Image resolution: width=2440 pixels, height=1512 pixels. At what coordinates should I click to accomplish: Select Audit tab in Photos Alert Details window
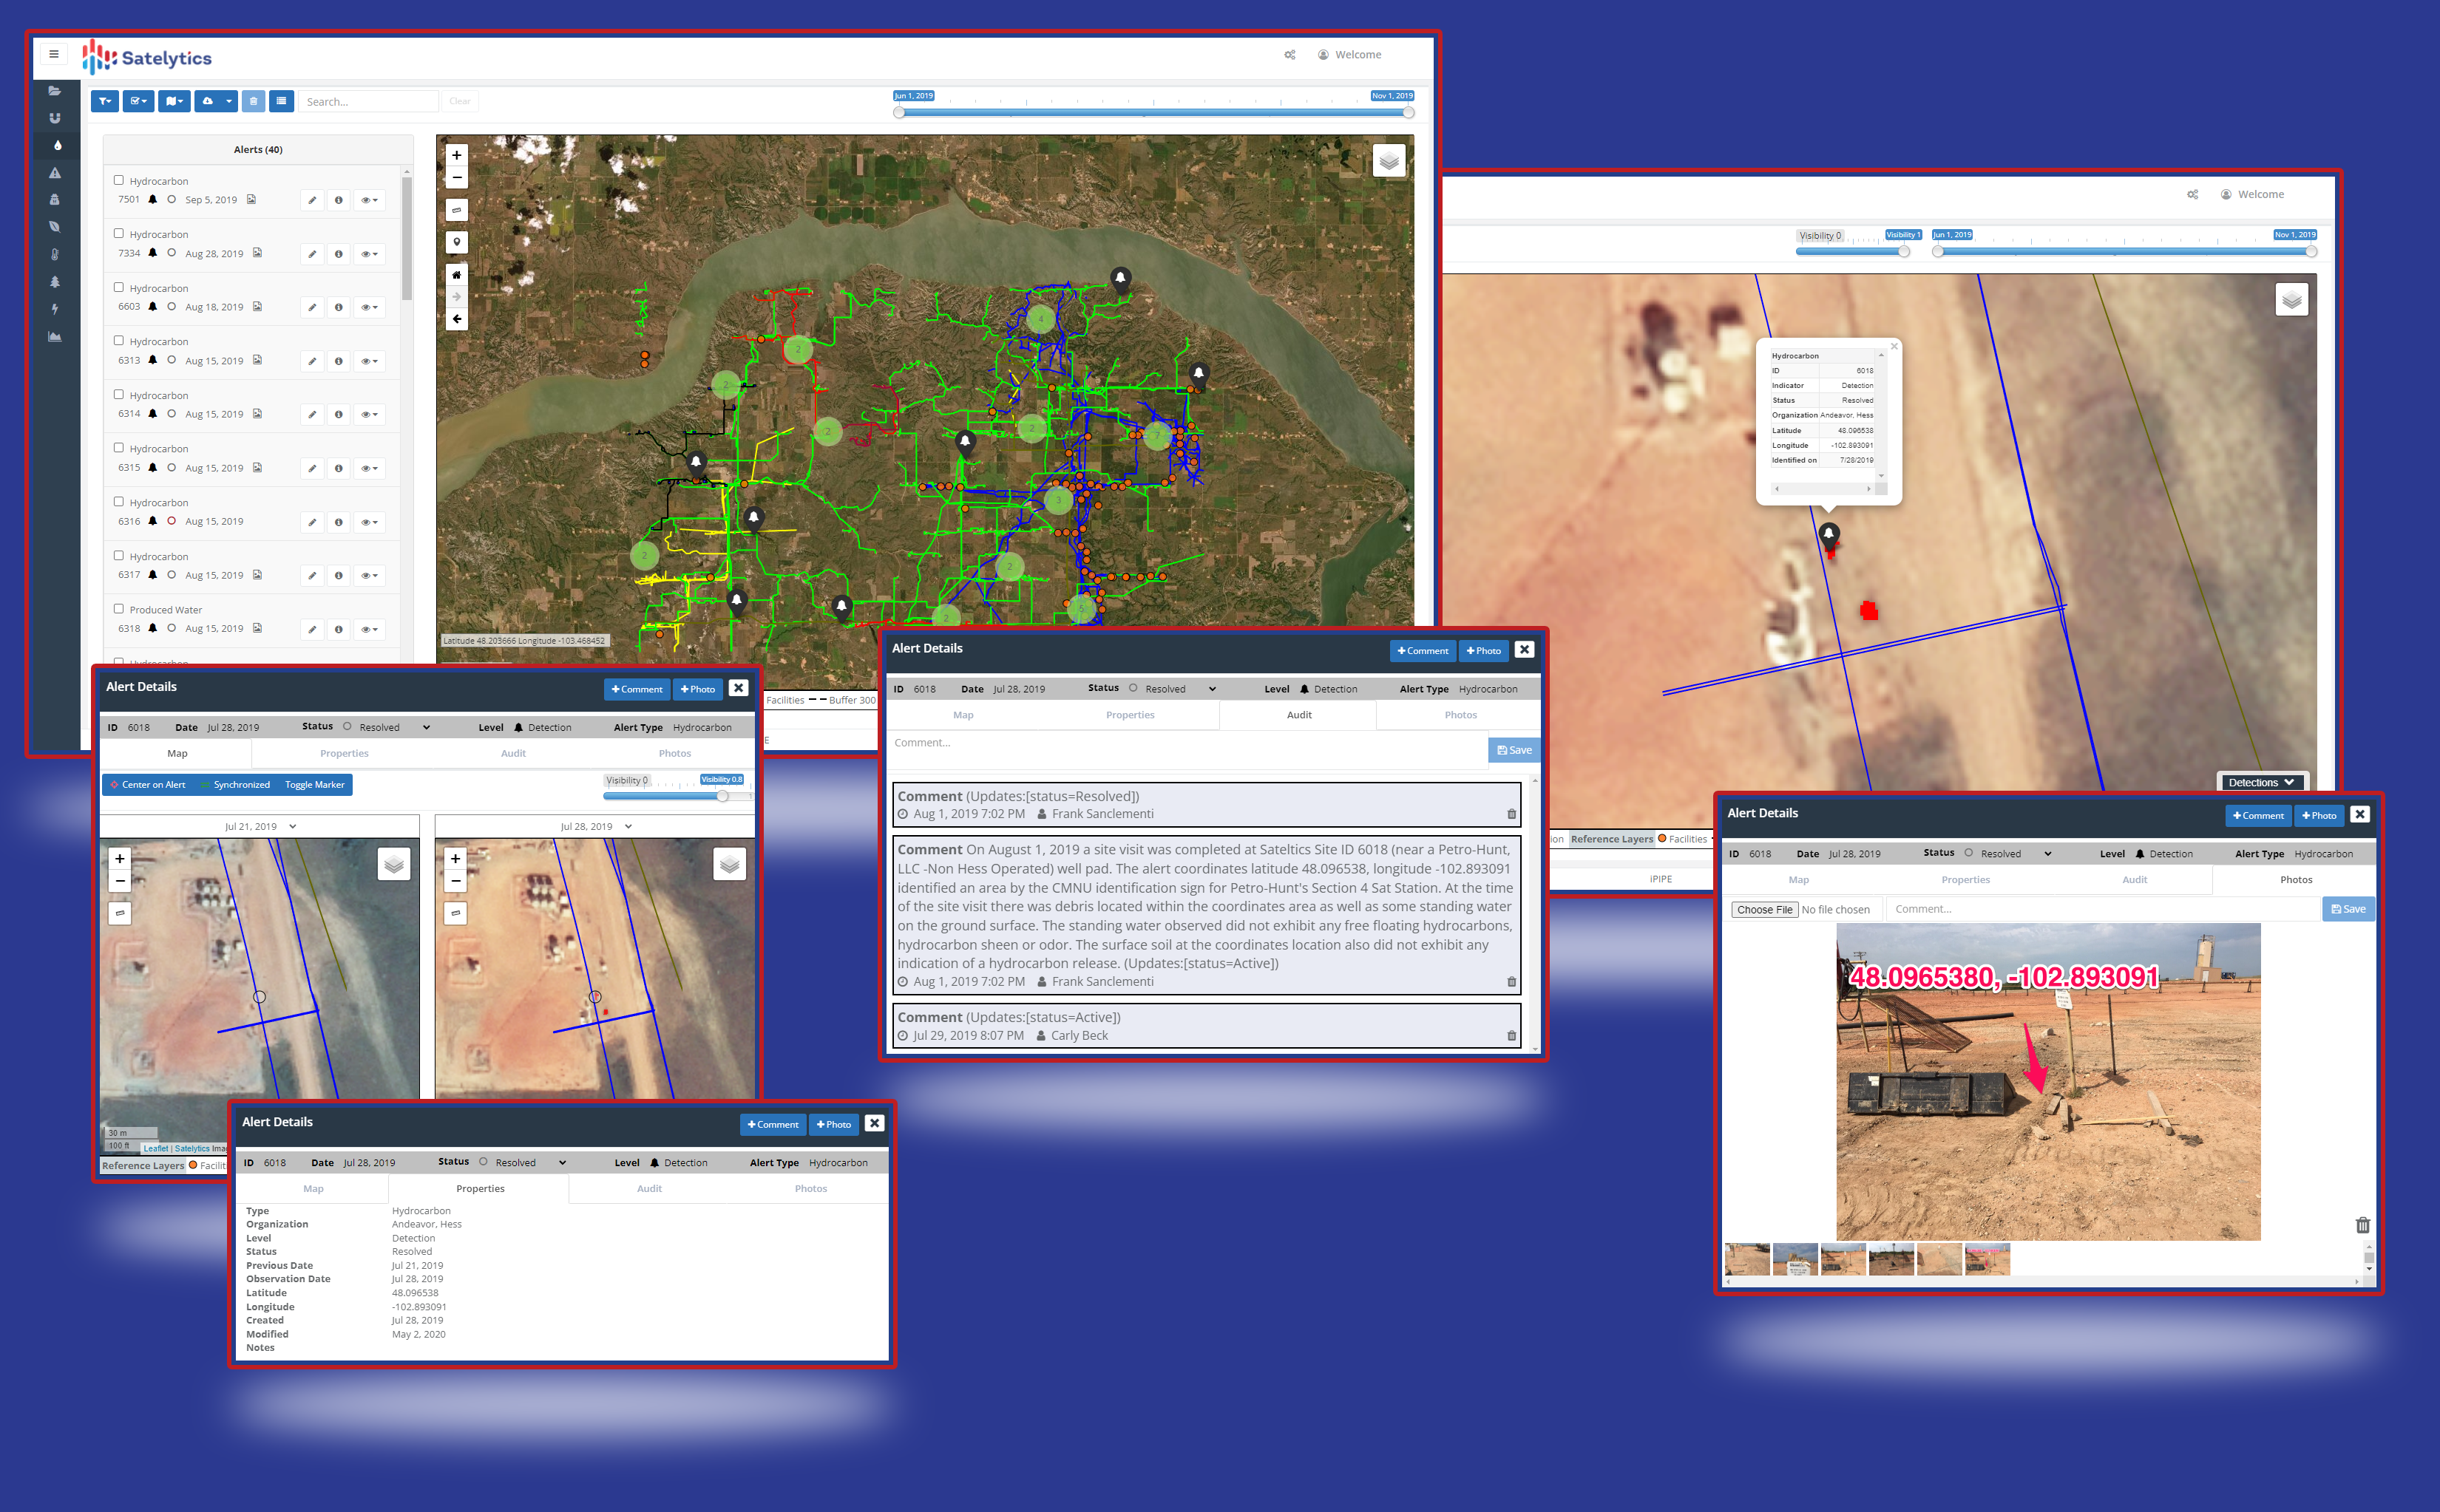point(2134,880)
